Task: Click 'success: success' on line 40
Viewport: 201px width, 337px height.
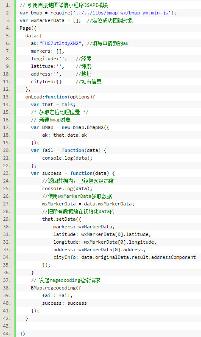Action: [x=64, y=303]
